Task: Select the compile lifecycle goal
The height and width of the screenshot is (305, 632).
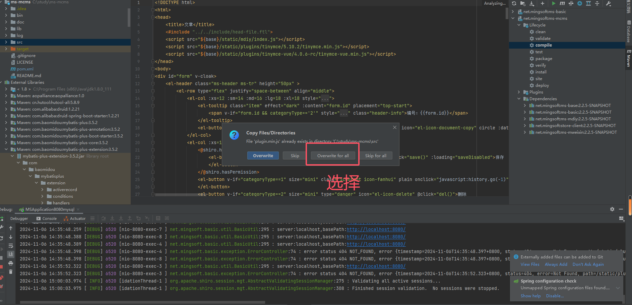Action: click(x=544, y=45)
